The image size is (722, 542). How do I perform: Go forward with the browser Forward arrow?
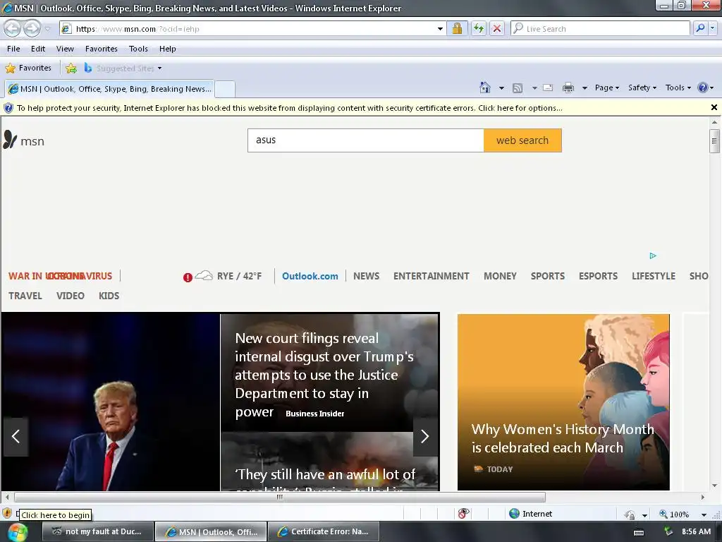tap(32, 28)
